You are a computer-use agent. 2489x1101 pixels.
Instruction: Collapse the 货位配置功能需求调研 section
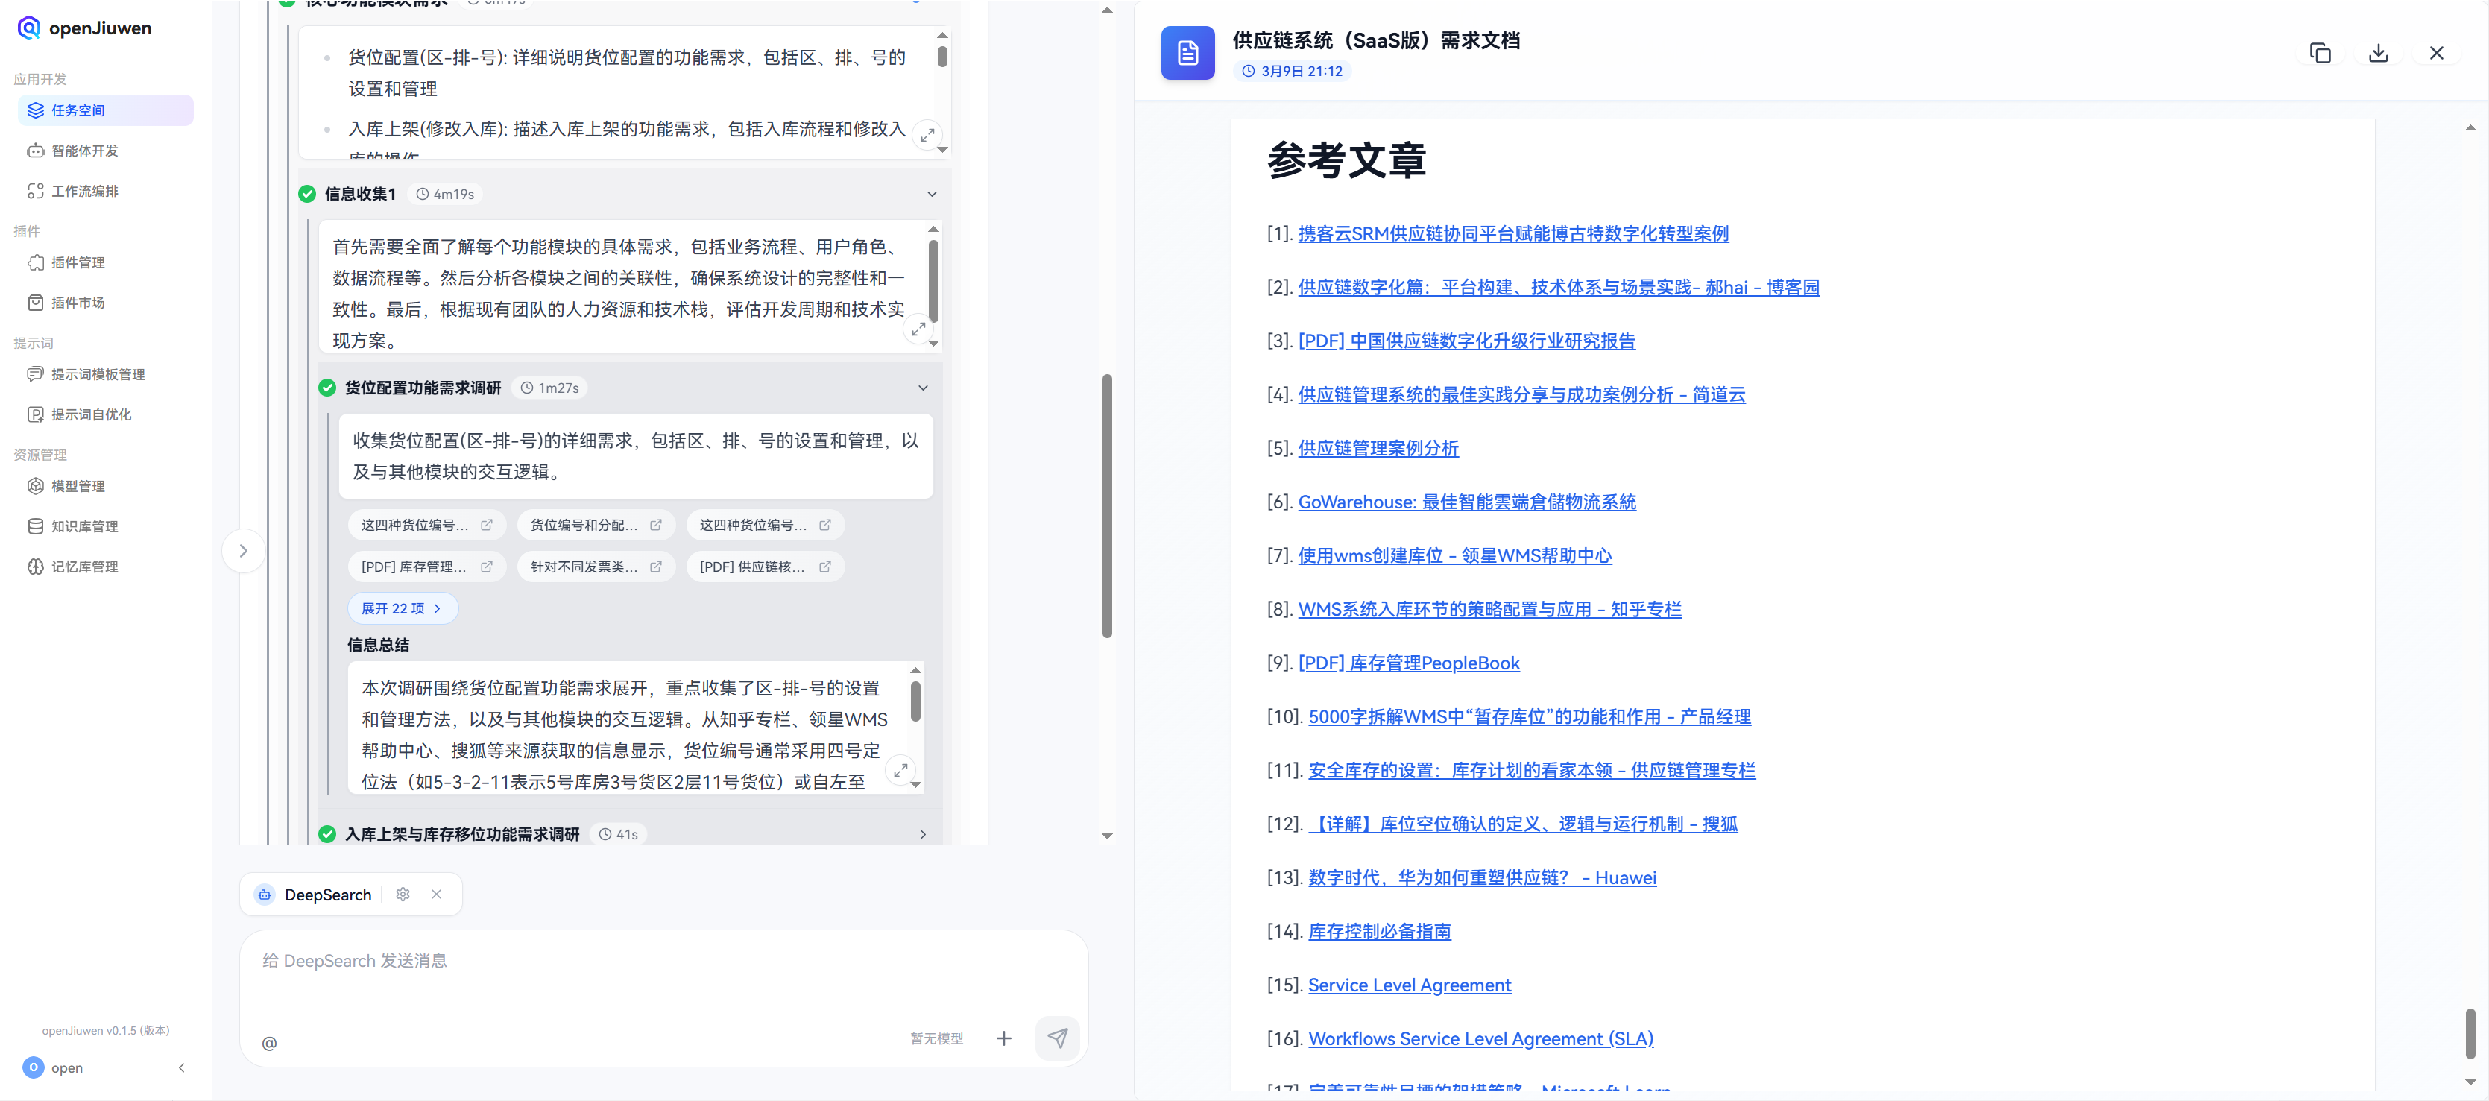coord(922,388)
